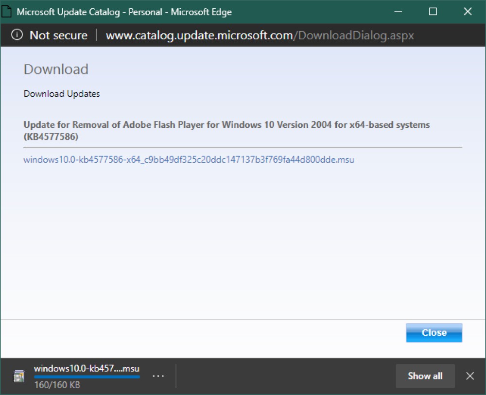Click the Close button in the dialog
The height and width of the screenshot is (395, 486).
434,333
